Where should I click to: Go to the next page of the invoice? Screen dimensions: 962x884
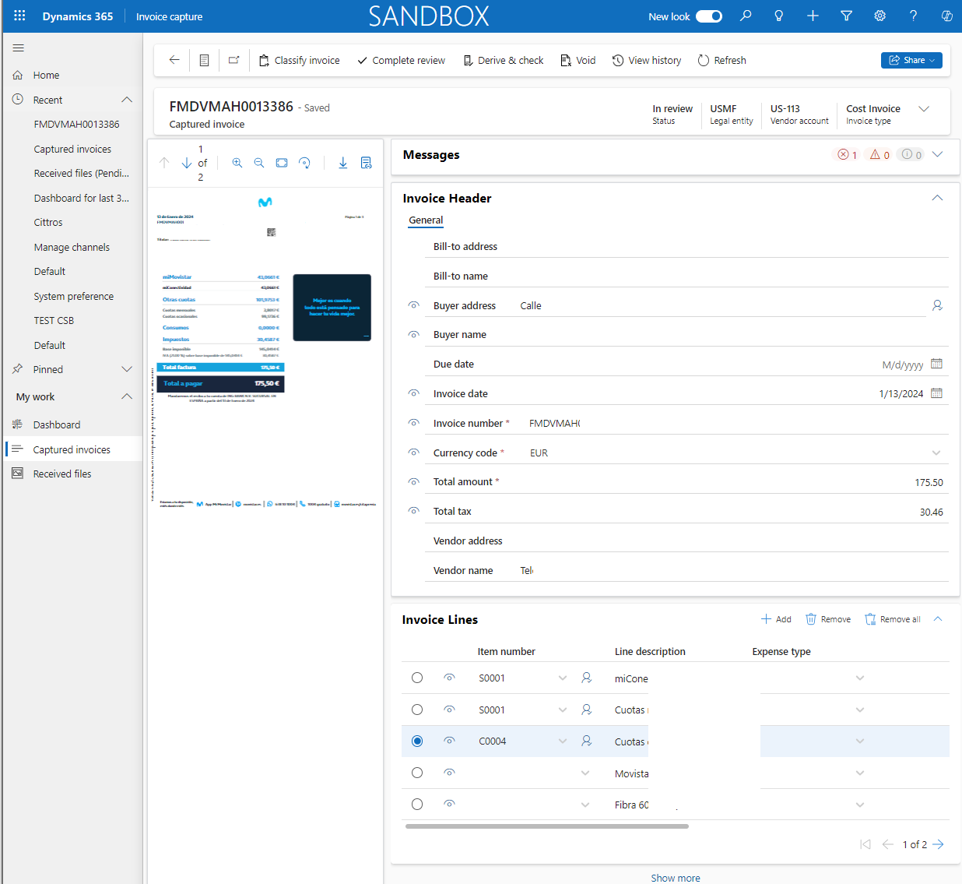pos(185,162)
